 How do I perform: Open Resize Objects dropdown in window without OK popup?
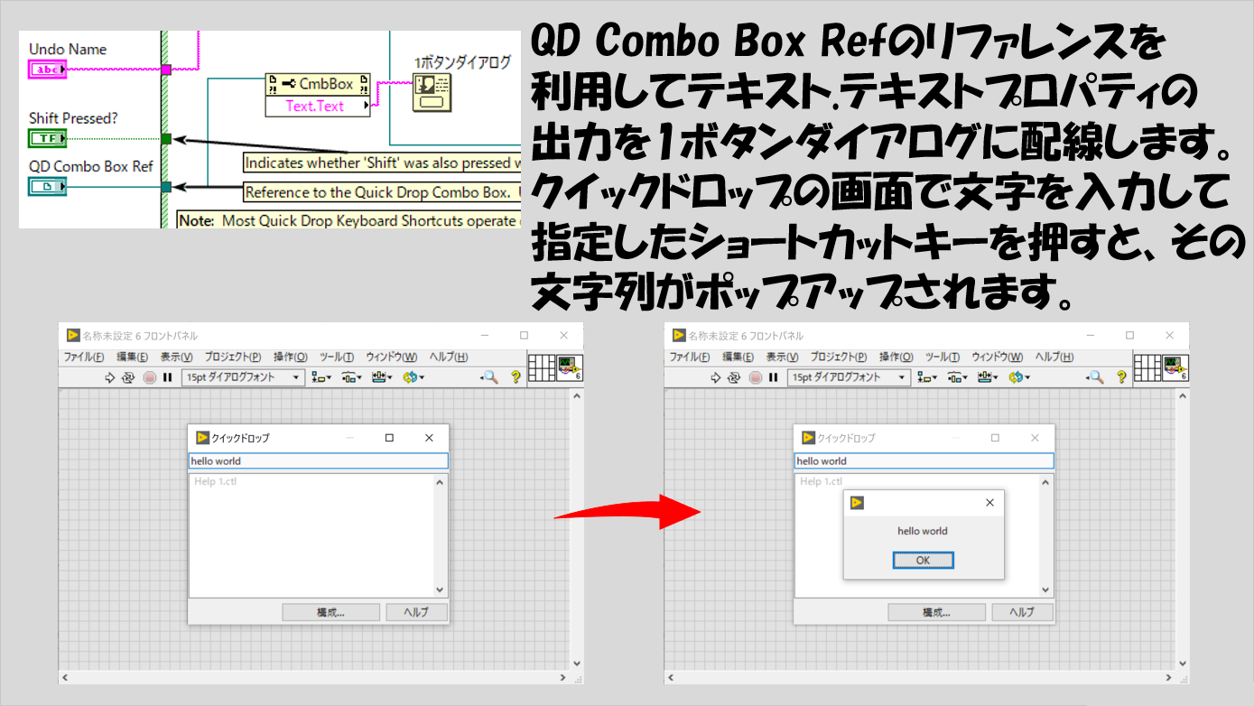pyautogui.click(x=382, y=377)
